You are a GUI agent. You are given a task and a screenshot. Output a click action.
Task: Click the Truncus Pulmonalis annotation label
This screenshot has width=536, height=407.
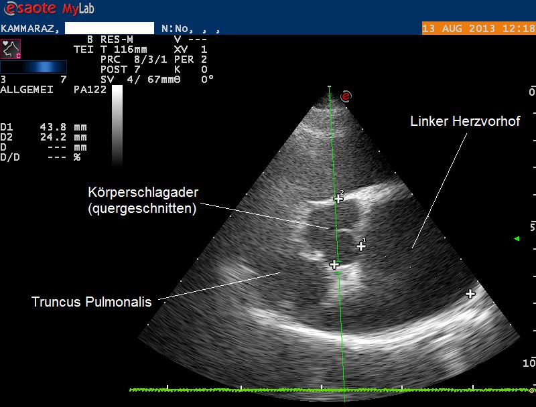[x=91, y=302]
